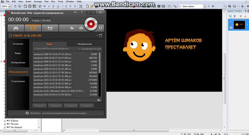The image size is (249, 135).
Task: Toggle visibility eye of layer 1
Action: [231, 25]
